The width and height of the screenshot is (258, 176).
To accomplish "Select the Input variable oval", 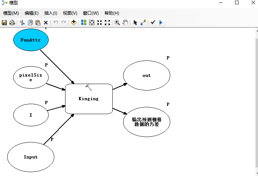I will (x=31, y=157).
